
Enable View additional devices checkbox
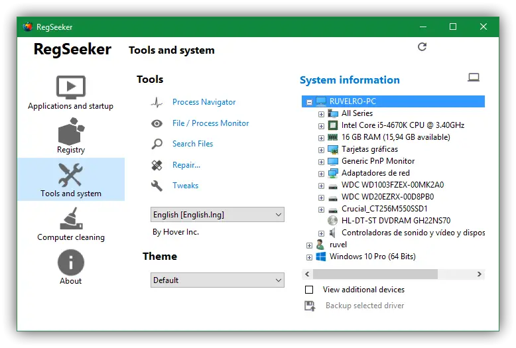point(309,290)
